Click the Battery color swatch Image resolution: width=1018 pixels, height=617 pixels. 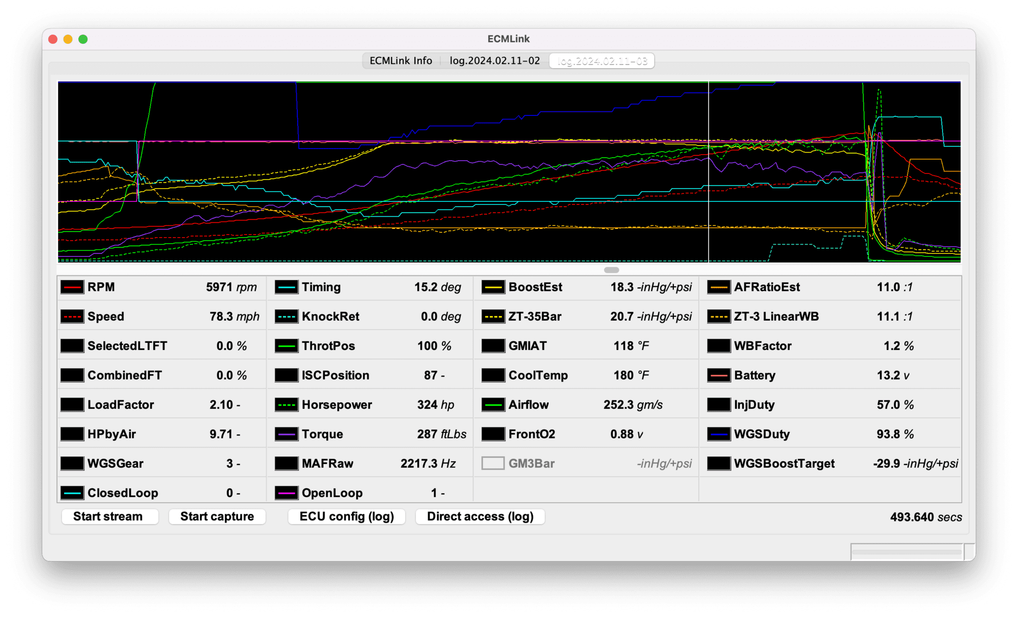pyautogui.click(x=719, y=375)
